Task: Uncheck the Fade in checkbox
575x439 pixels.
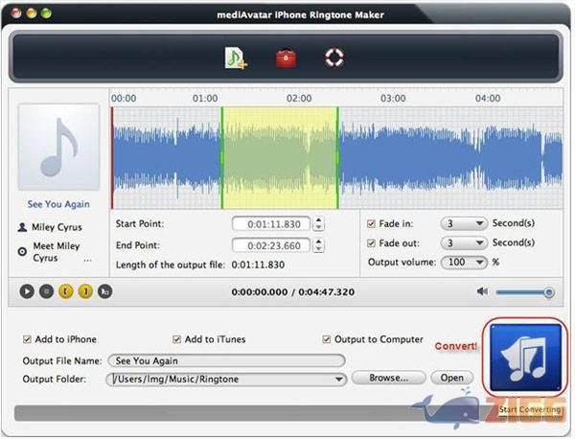Action: (371, 223)
